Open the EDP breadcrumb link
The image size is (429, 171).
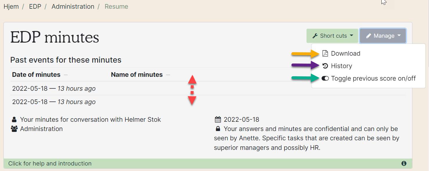[35, 6]
